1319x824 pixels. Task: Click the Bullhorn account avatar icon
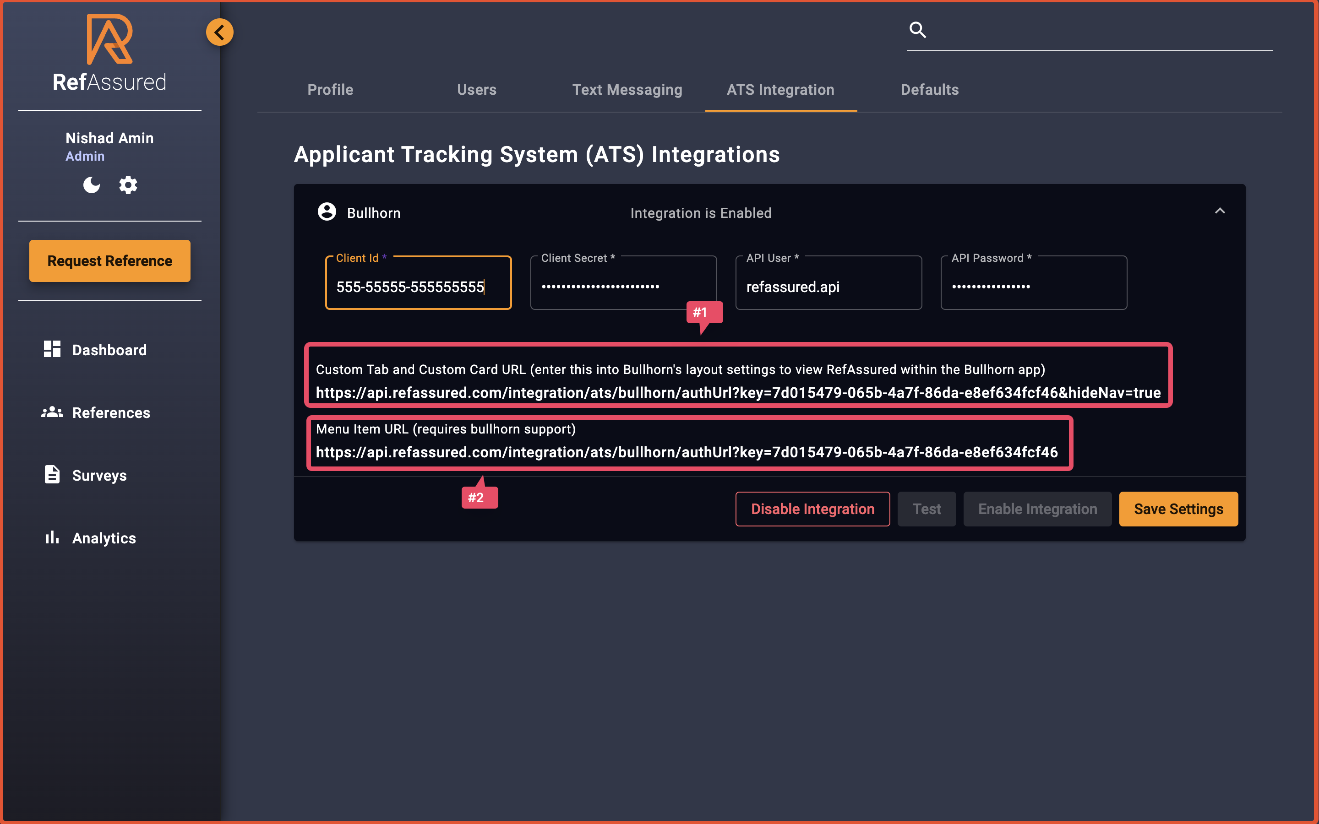click(327, 212)
